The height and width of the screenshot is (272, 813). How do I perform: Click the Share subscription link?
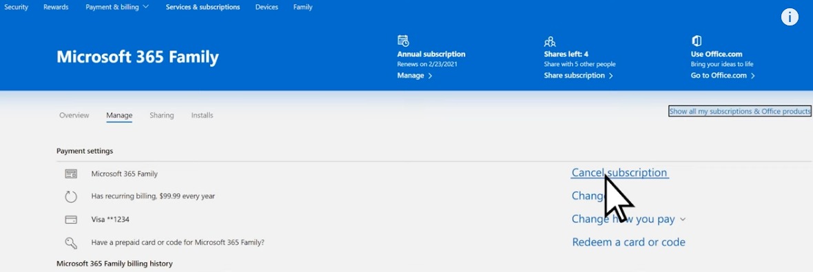click(579, 76)
